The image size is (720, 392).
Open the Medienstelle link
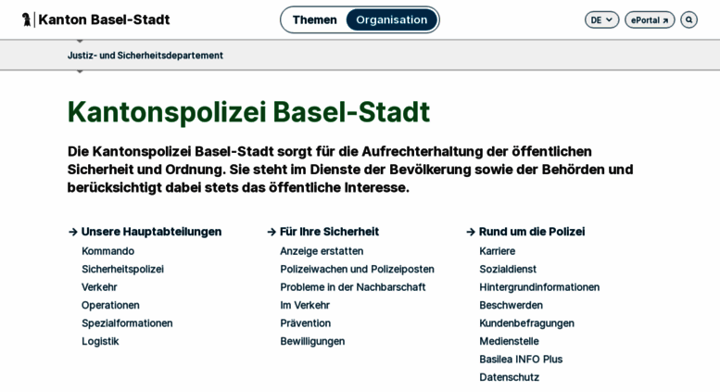(x=510, y=342)
